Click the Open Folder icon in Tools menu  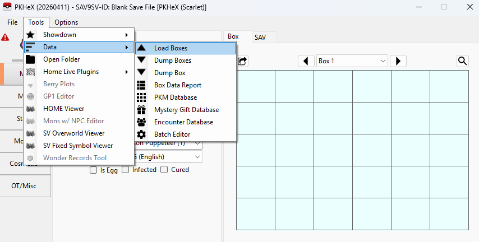click(31, 59)
